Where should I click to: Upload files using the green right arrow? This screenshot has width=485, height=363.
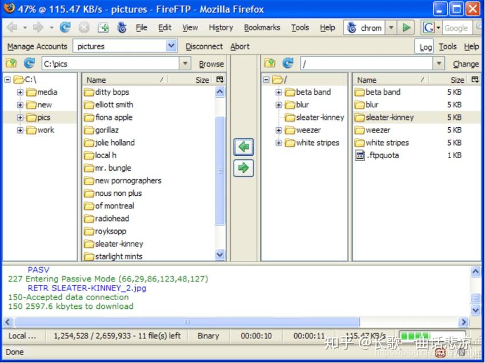pyautogui.click(x=243, y=167)
